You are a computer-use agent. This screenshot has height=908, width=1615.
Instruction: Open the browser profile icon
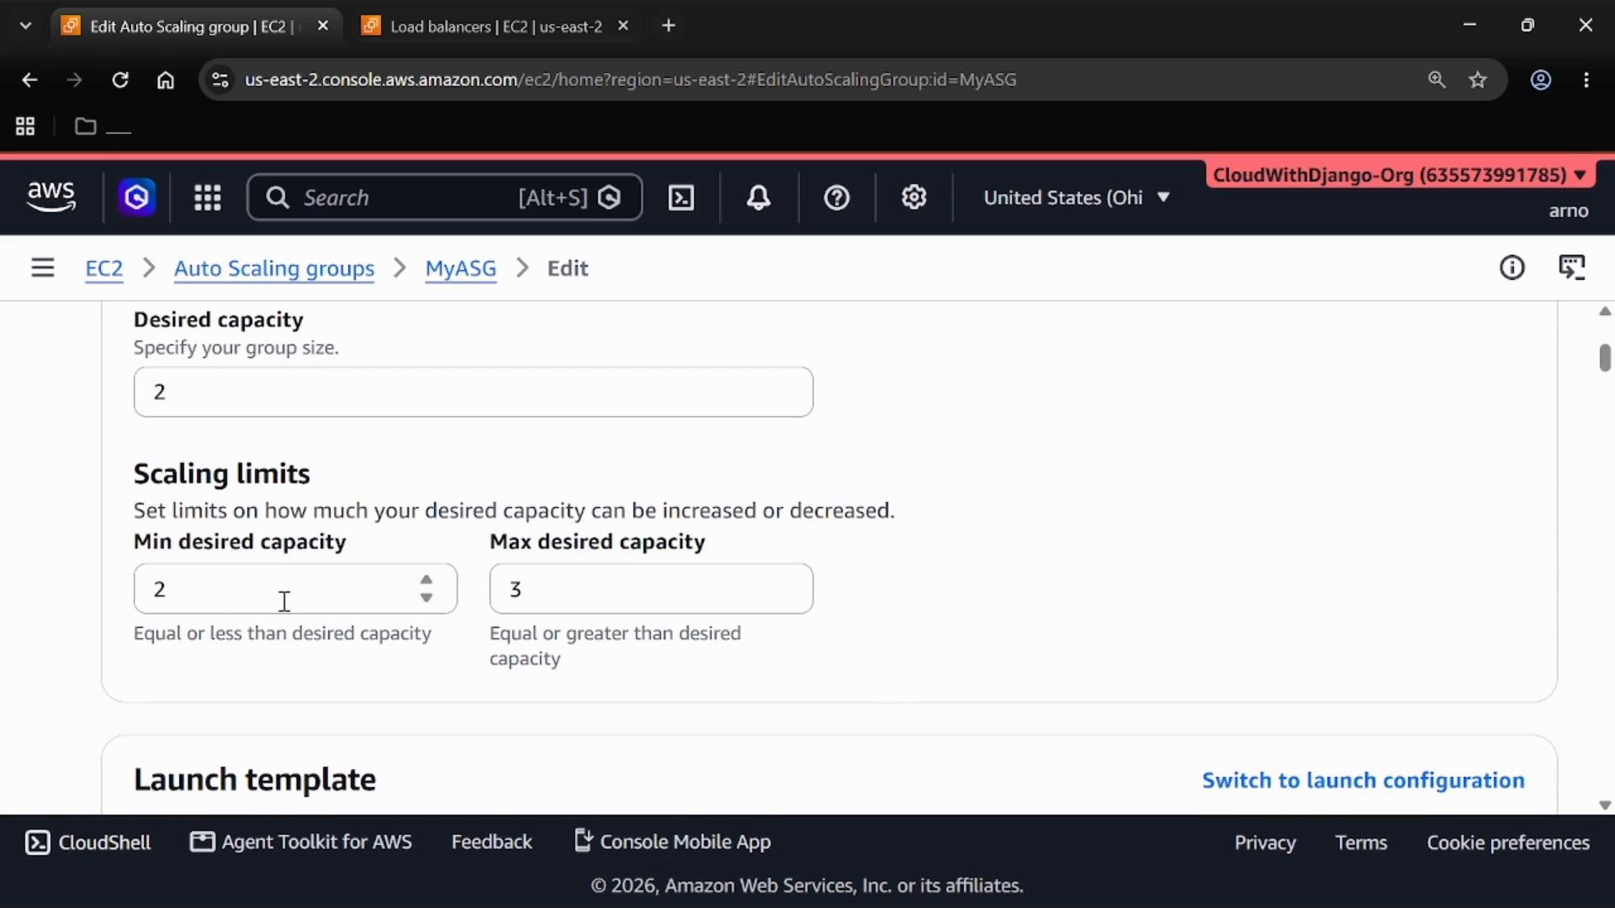tap(1540, 80)
